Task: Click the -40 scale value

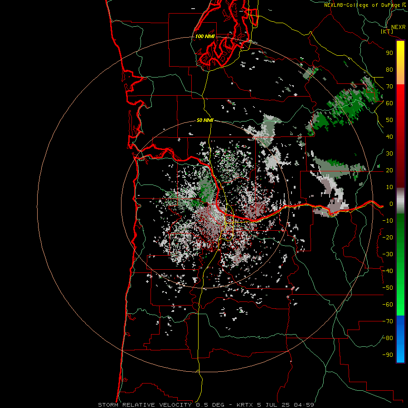Action: [x=388, y=271]
